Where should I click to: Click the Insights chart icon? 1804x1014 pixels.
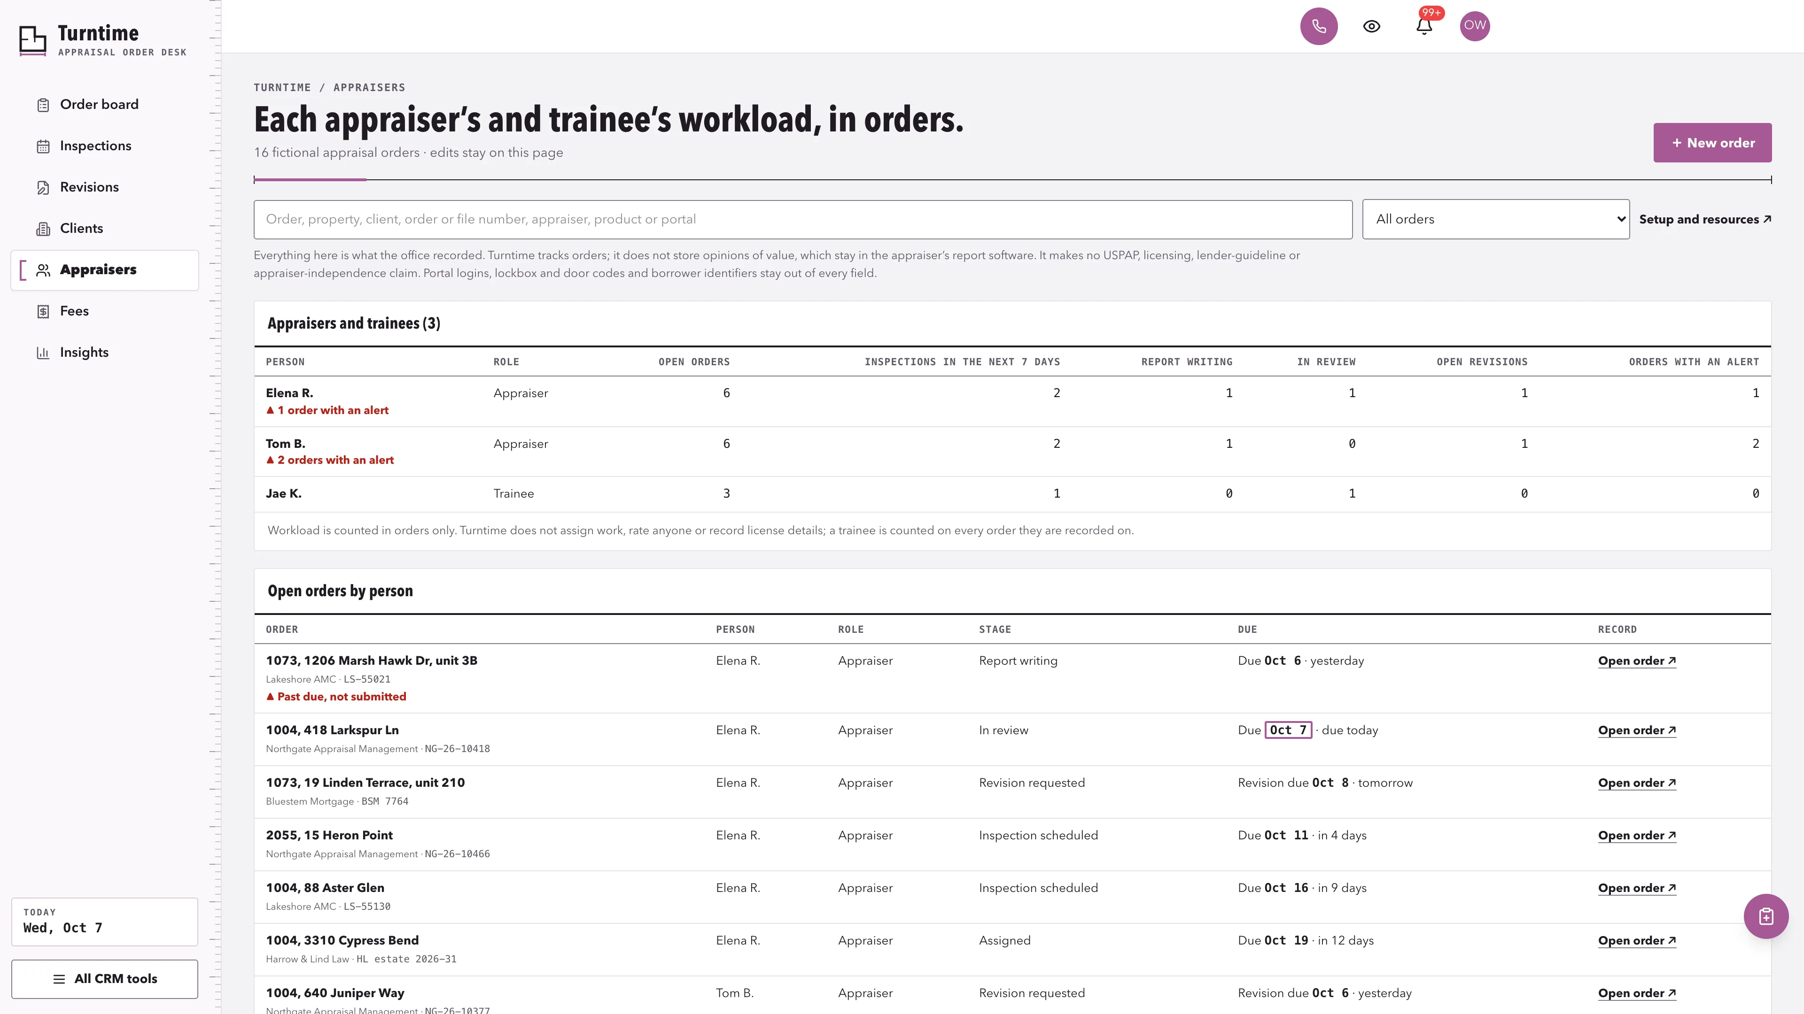tap(43, 353)
